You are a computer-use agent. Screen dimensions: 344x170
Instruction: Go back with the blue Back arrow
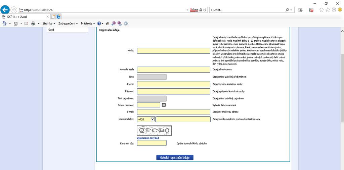[5, 10]
